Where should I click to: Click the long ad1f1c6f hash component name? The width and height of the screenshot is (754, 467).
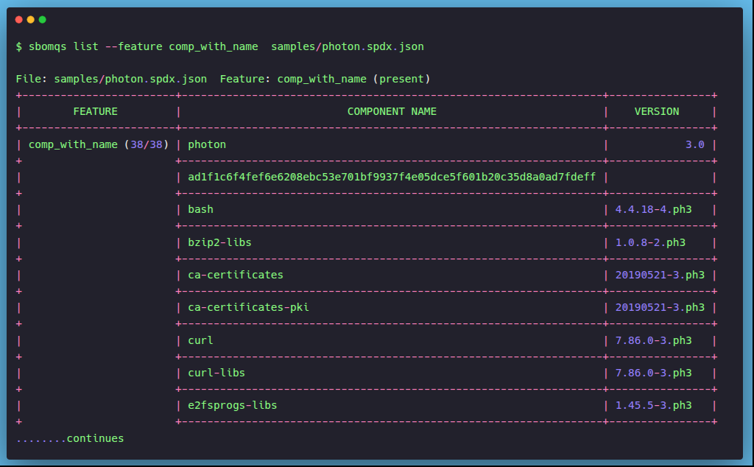point(392,177)
